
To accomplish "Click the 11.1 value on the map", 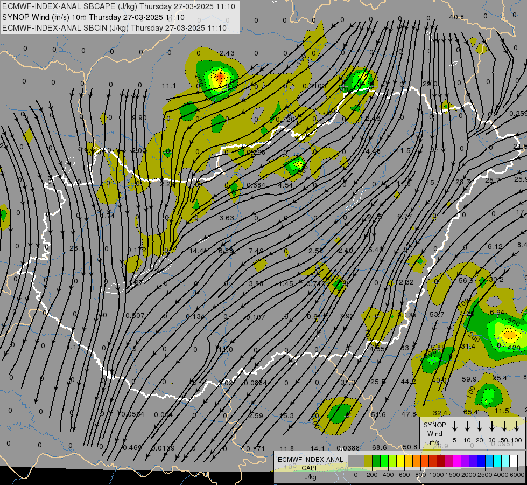I will 168,86.
